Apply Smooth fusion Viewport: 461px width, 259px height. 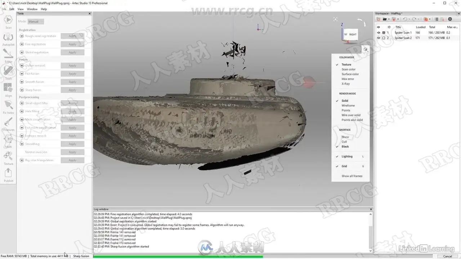coord(72,82)
